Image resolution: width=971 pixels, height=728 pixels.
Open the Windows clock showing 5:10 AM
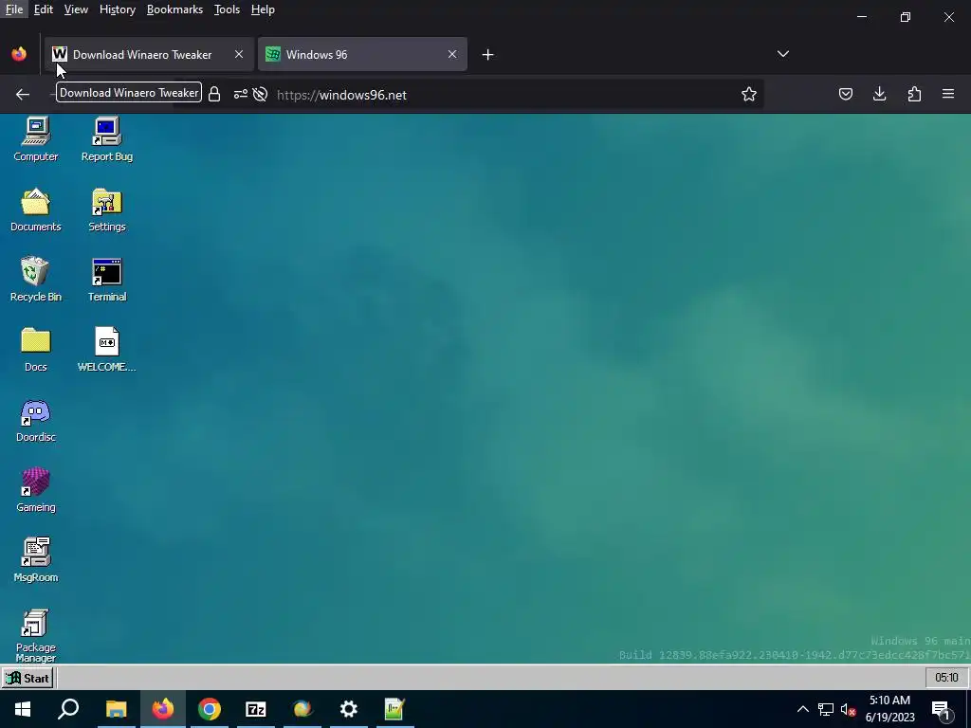point(889,709)
